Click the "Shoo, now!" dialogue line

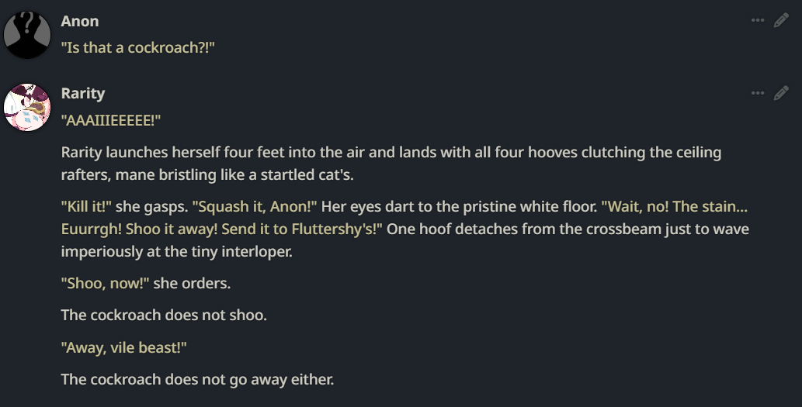point(105,283)
